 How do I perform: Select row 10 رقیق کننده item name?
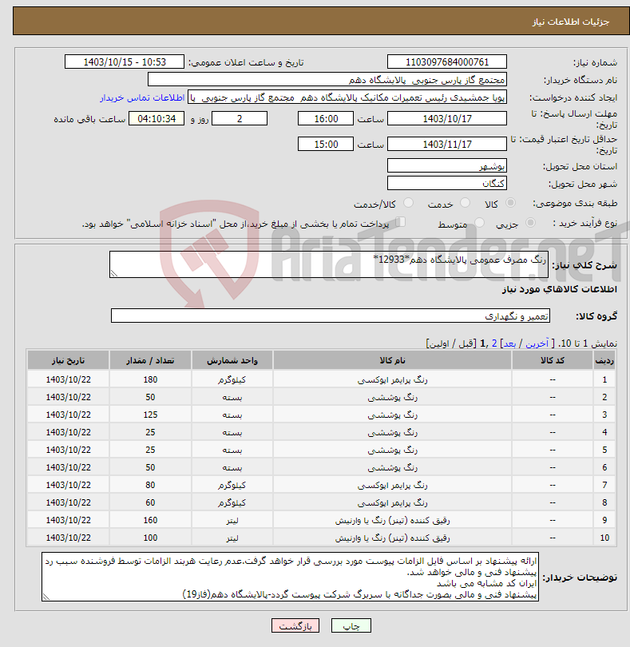pos(392,538)
